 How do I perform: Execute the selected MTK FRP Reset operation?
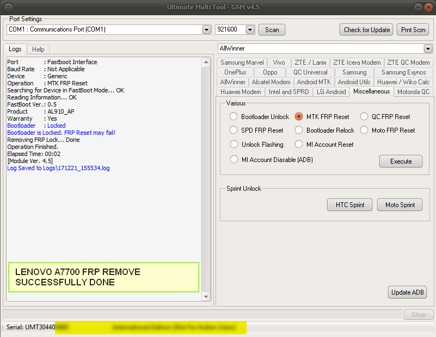click(x=401, y=161)
